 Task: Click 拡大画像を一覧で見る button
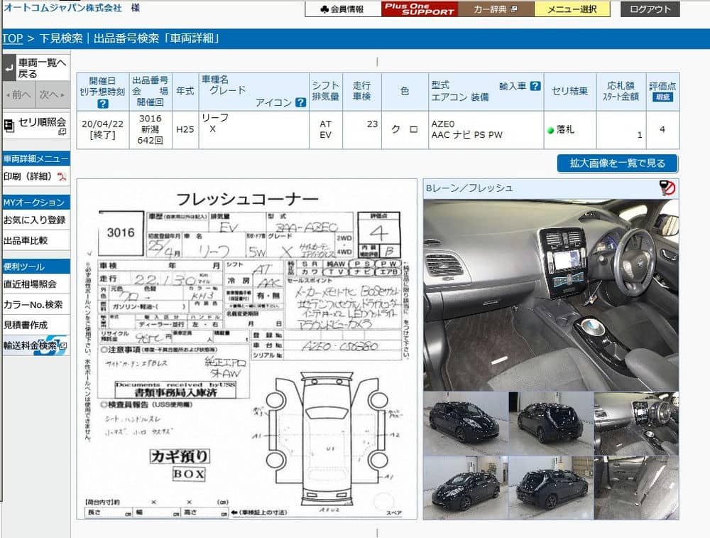[617, 163]
